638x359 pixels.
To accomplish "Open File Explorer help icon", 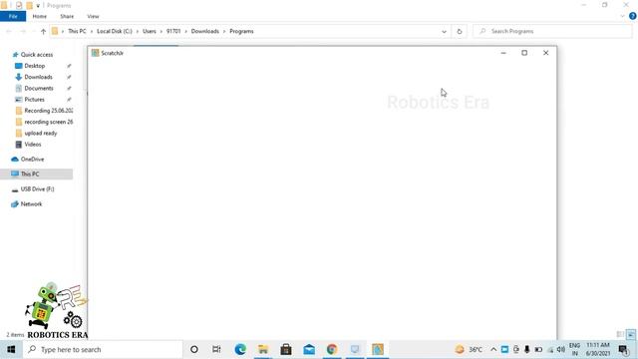I will tap(633, 16).
